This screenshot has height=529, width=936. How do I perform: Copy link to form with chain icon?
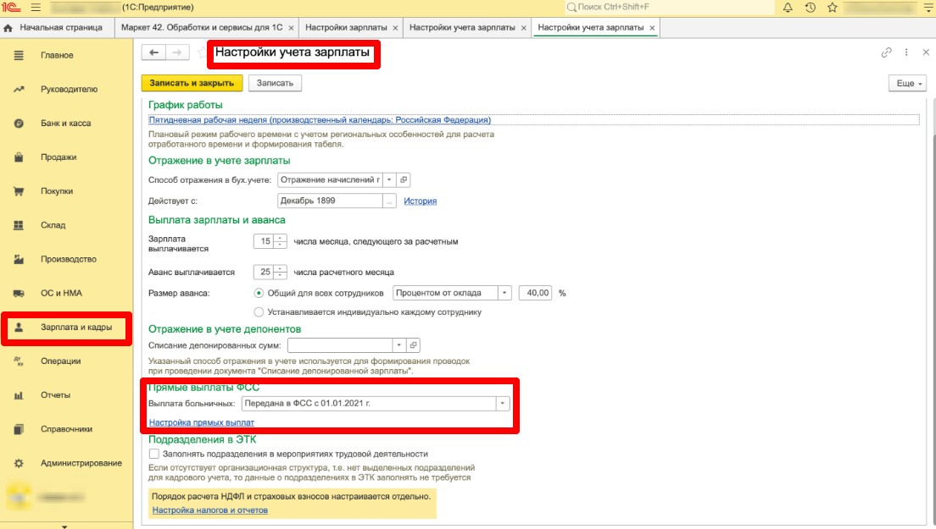[x=887, y=52]
